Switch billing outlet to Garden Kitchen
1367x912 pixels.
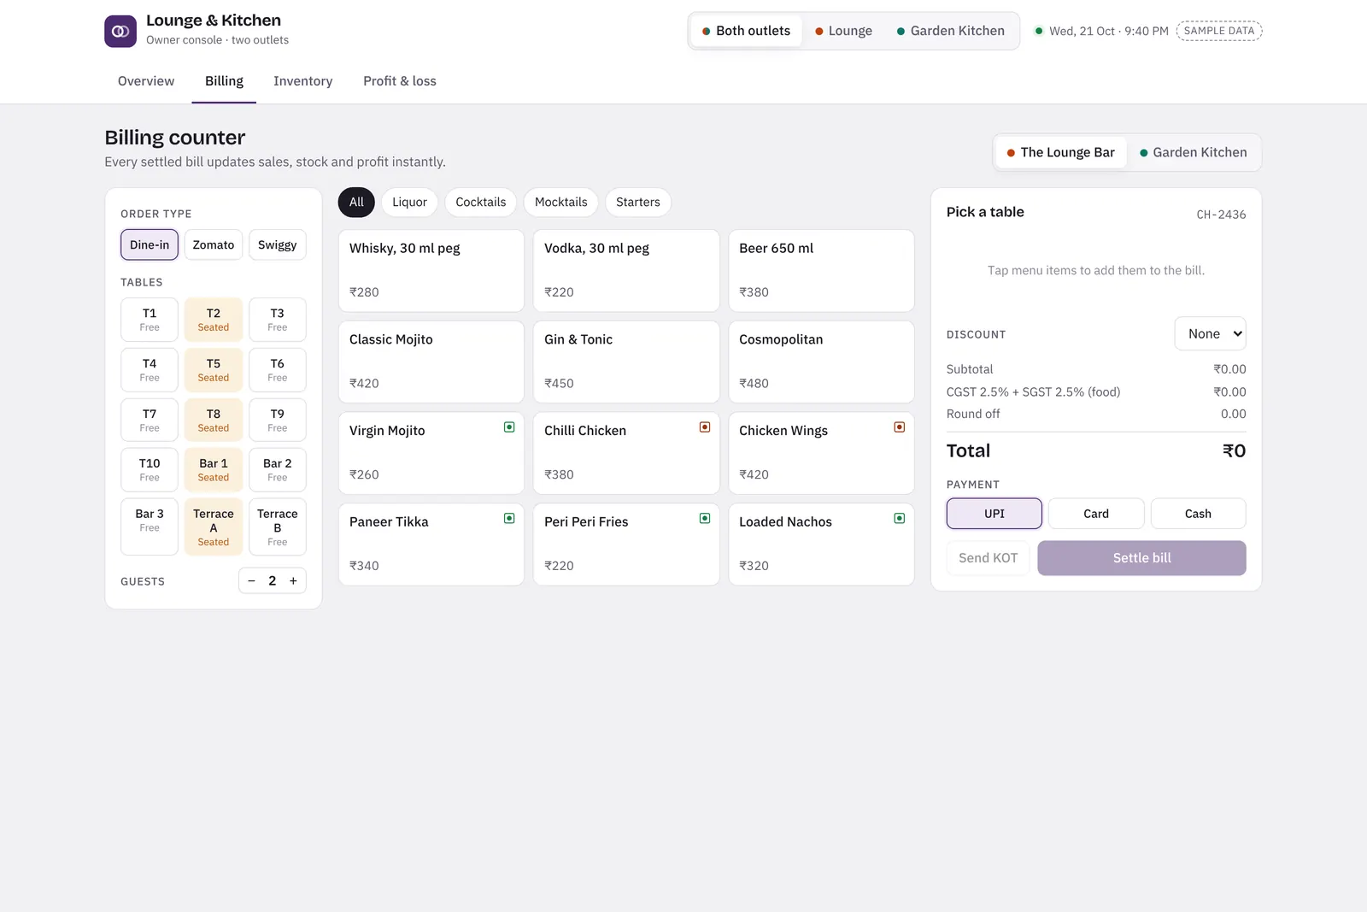point(1194,152)
